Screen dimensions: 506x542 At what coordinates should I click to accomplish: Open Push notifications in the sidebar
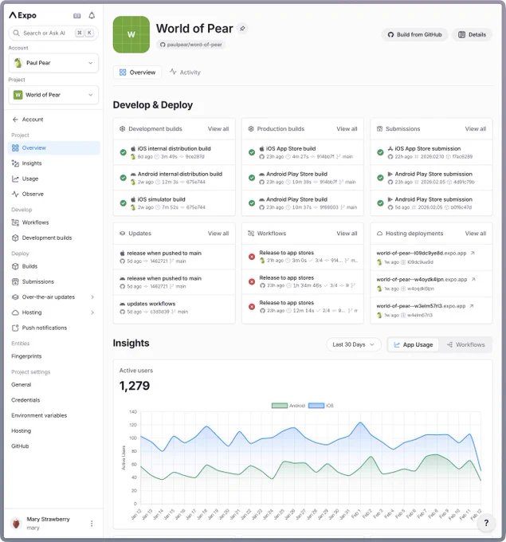[x=53, y=328]
